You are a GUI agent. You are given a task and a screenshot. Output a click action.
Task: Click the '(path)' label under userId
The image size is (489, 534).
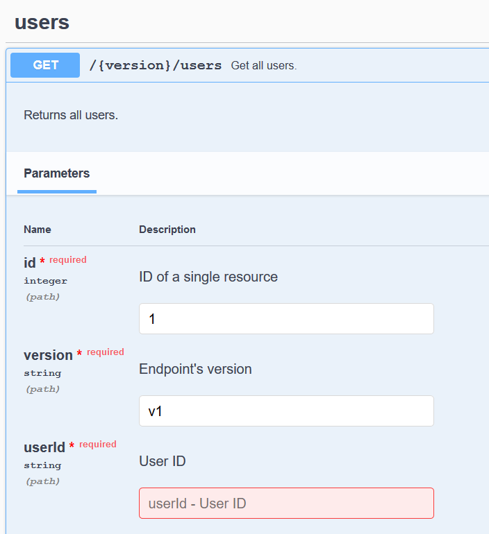click(x=42, y=481)
